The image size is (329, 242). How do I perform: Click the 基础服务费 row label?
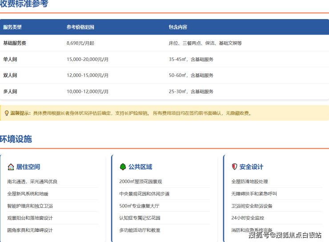[x=15, y=44]
